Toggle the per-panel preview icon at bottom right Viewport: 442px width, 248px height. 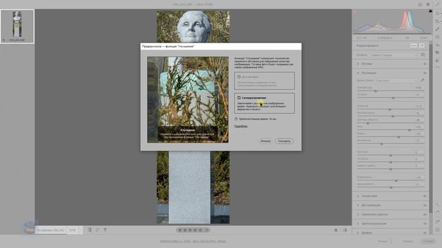pos(345,230)
